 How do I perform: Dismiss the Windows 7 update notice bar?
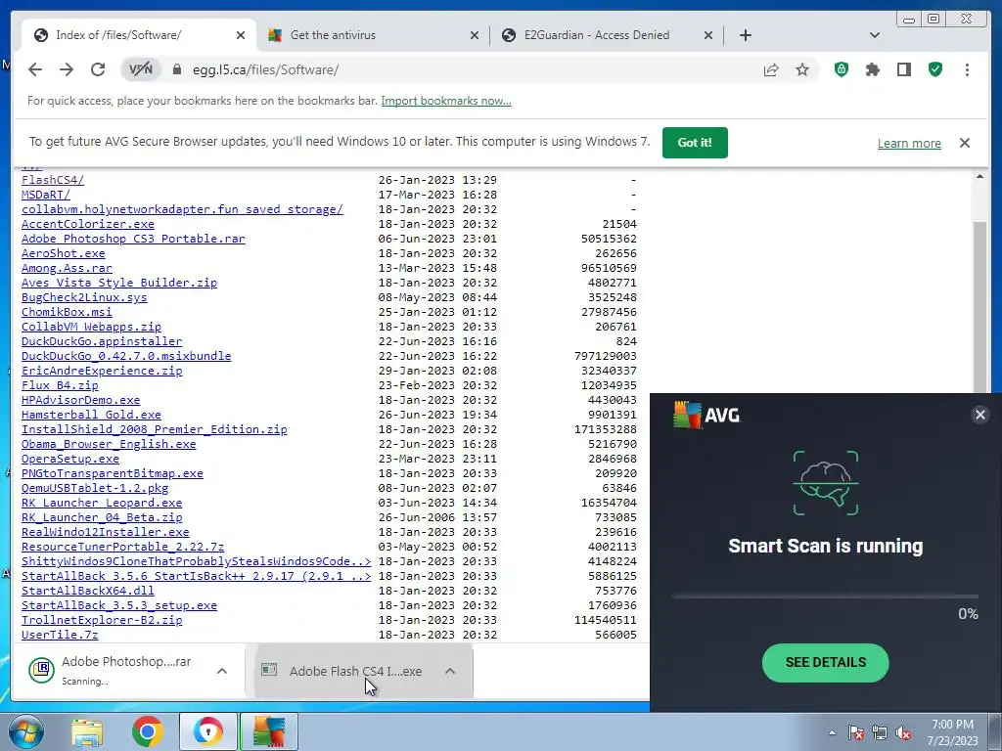(964, 143)
